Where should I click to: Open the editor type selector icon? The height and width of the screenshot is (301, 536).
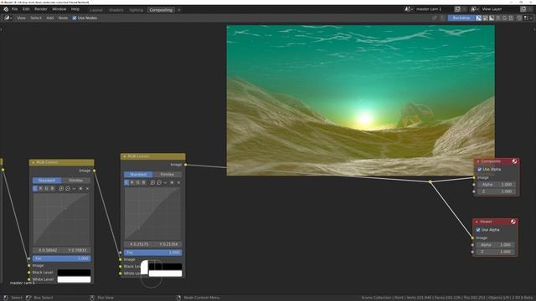(8, 18)
